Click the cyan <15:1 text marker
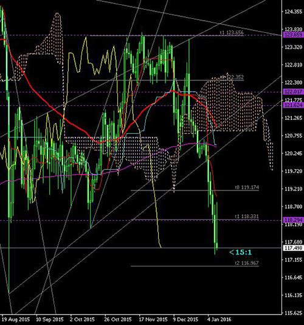 coord(240,252)
